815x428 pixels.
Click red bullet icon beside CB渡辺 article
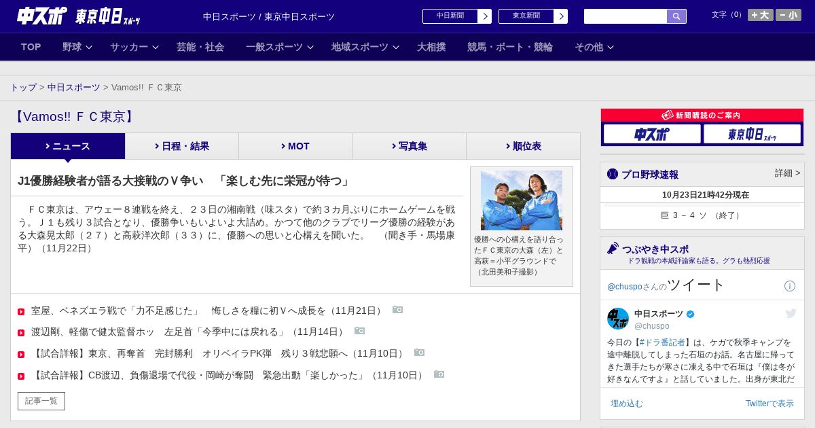click(21, 376)
